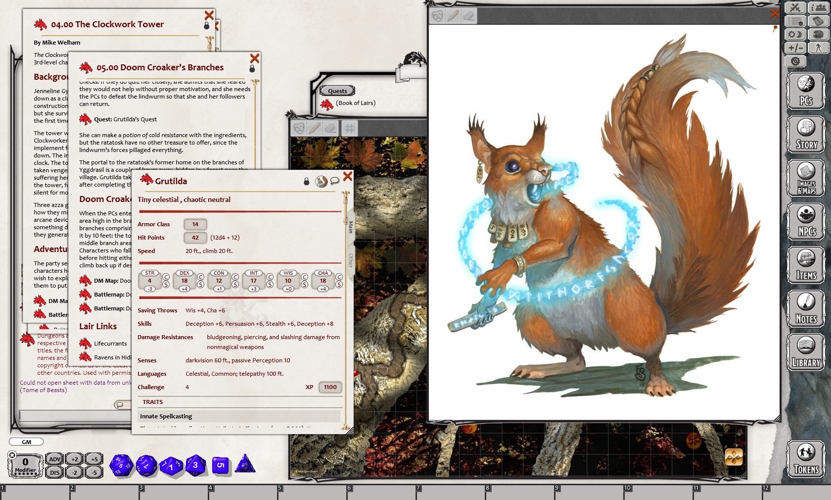Enable advantage with the ADV button
This screenshot has width=831, height=500.
[x=54, y=458]
